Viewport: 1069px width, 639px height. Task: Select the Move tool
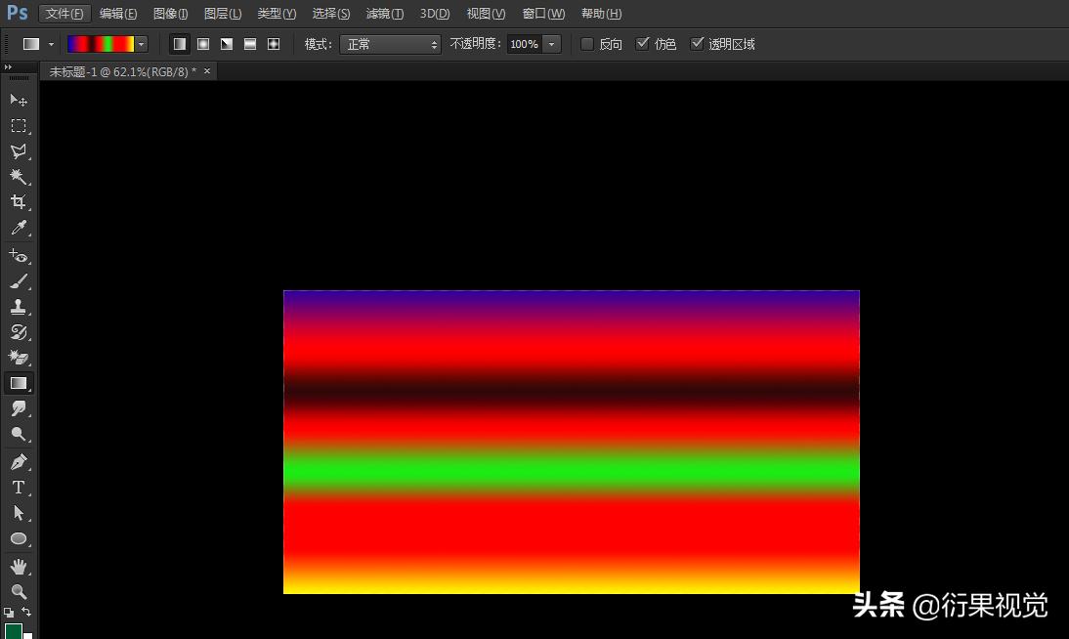pos(20,101)
